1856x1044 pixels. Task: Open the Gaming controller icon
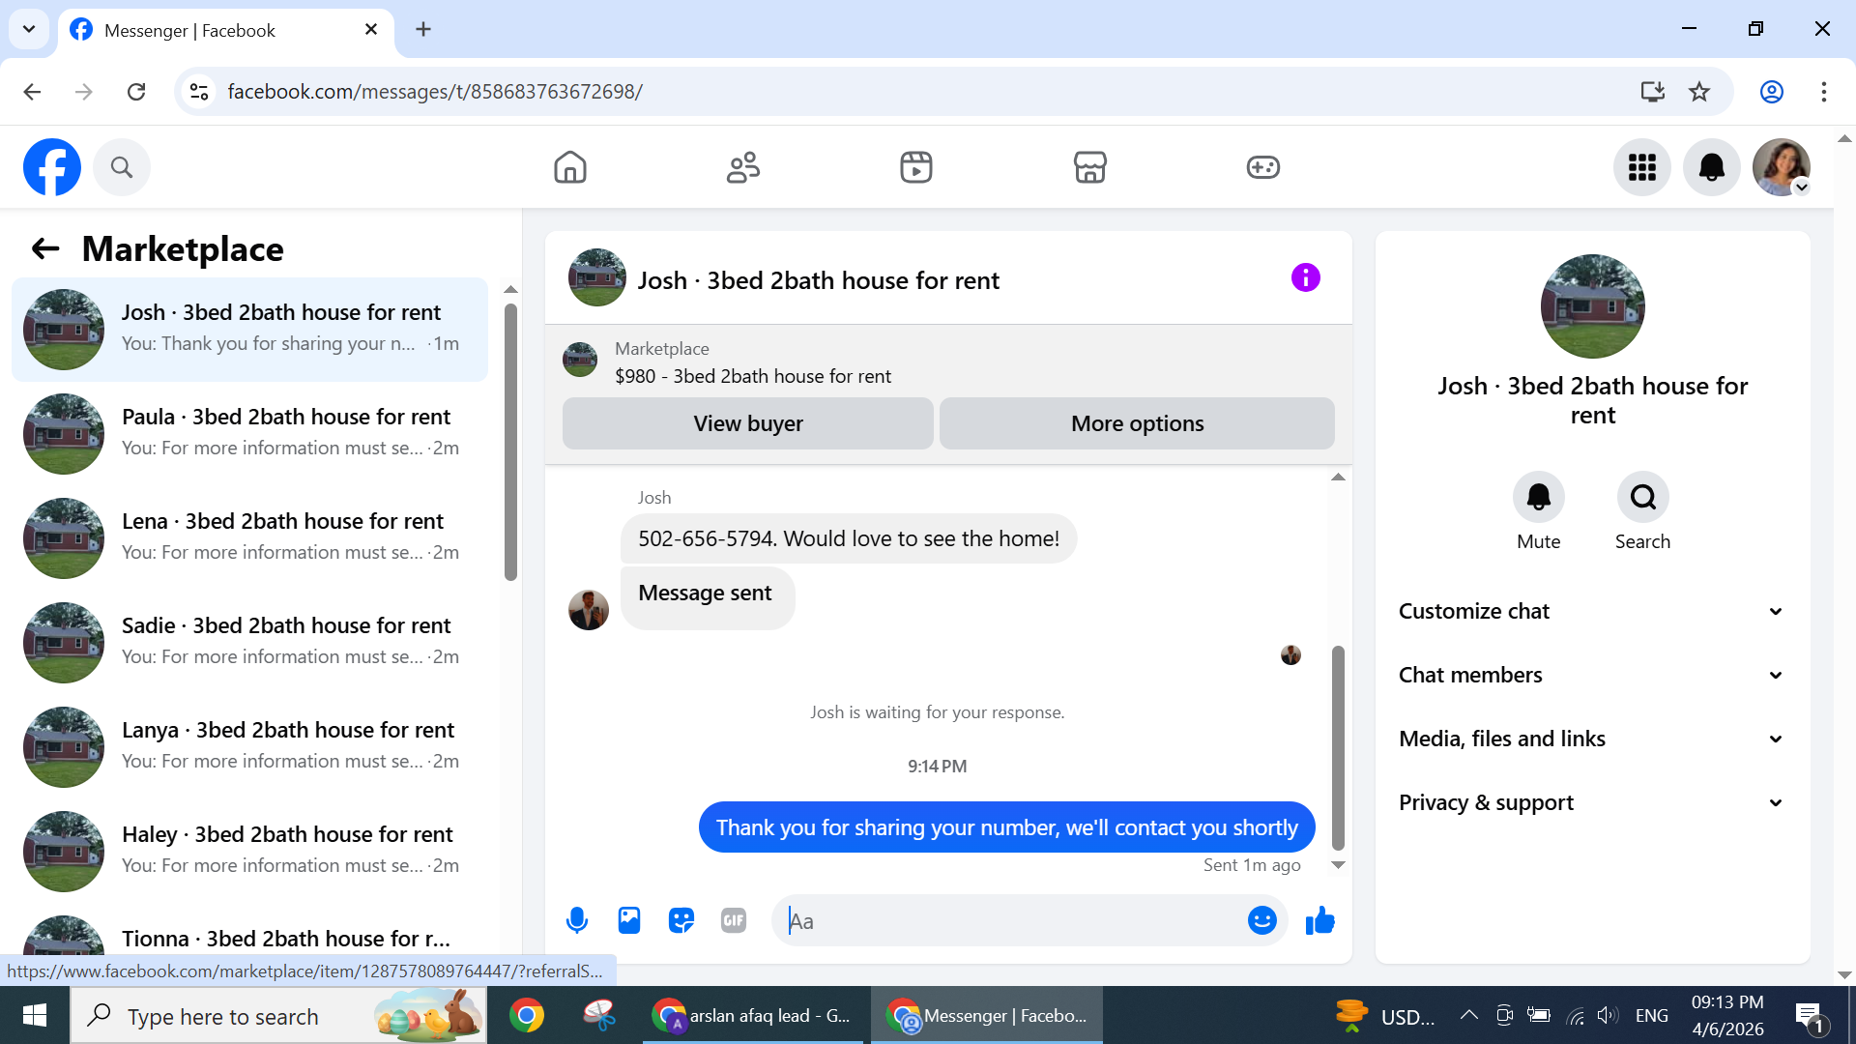click(1263, 167)
